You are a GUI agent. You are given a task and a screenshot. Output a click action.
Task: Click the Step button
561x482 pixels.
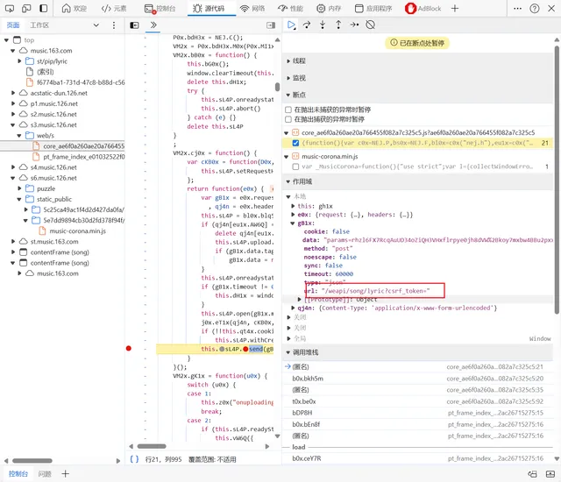354,25
